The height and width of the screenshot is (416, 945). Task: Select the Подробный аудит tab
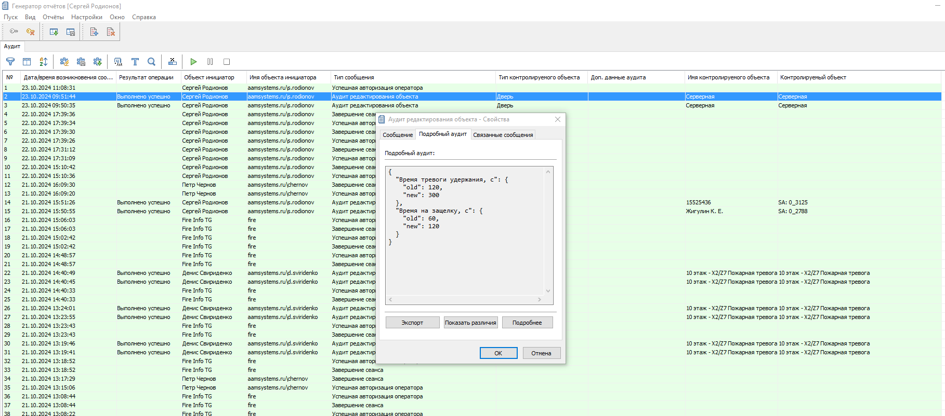tap(443, 134)
